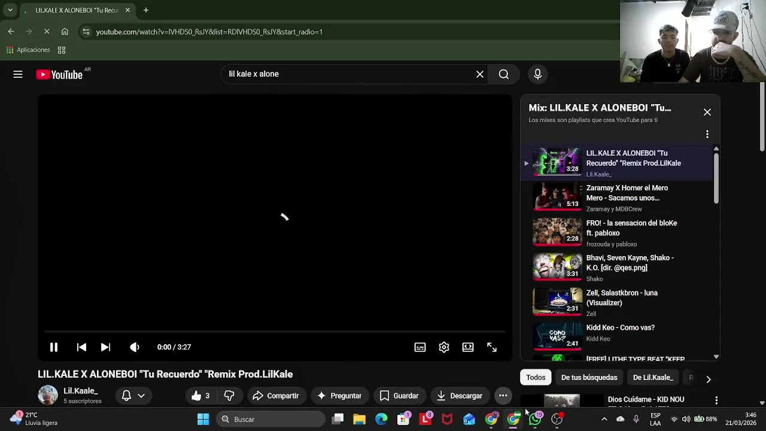This screenshot has width=766, height=431.
Task: Run the search with magnifier button
Action: pyautogui.click(x=504, y=74)
